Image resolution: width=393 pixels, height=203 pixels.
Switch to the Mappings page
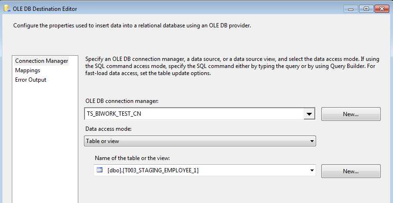pos(27,70)
